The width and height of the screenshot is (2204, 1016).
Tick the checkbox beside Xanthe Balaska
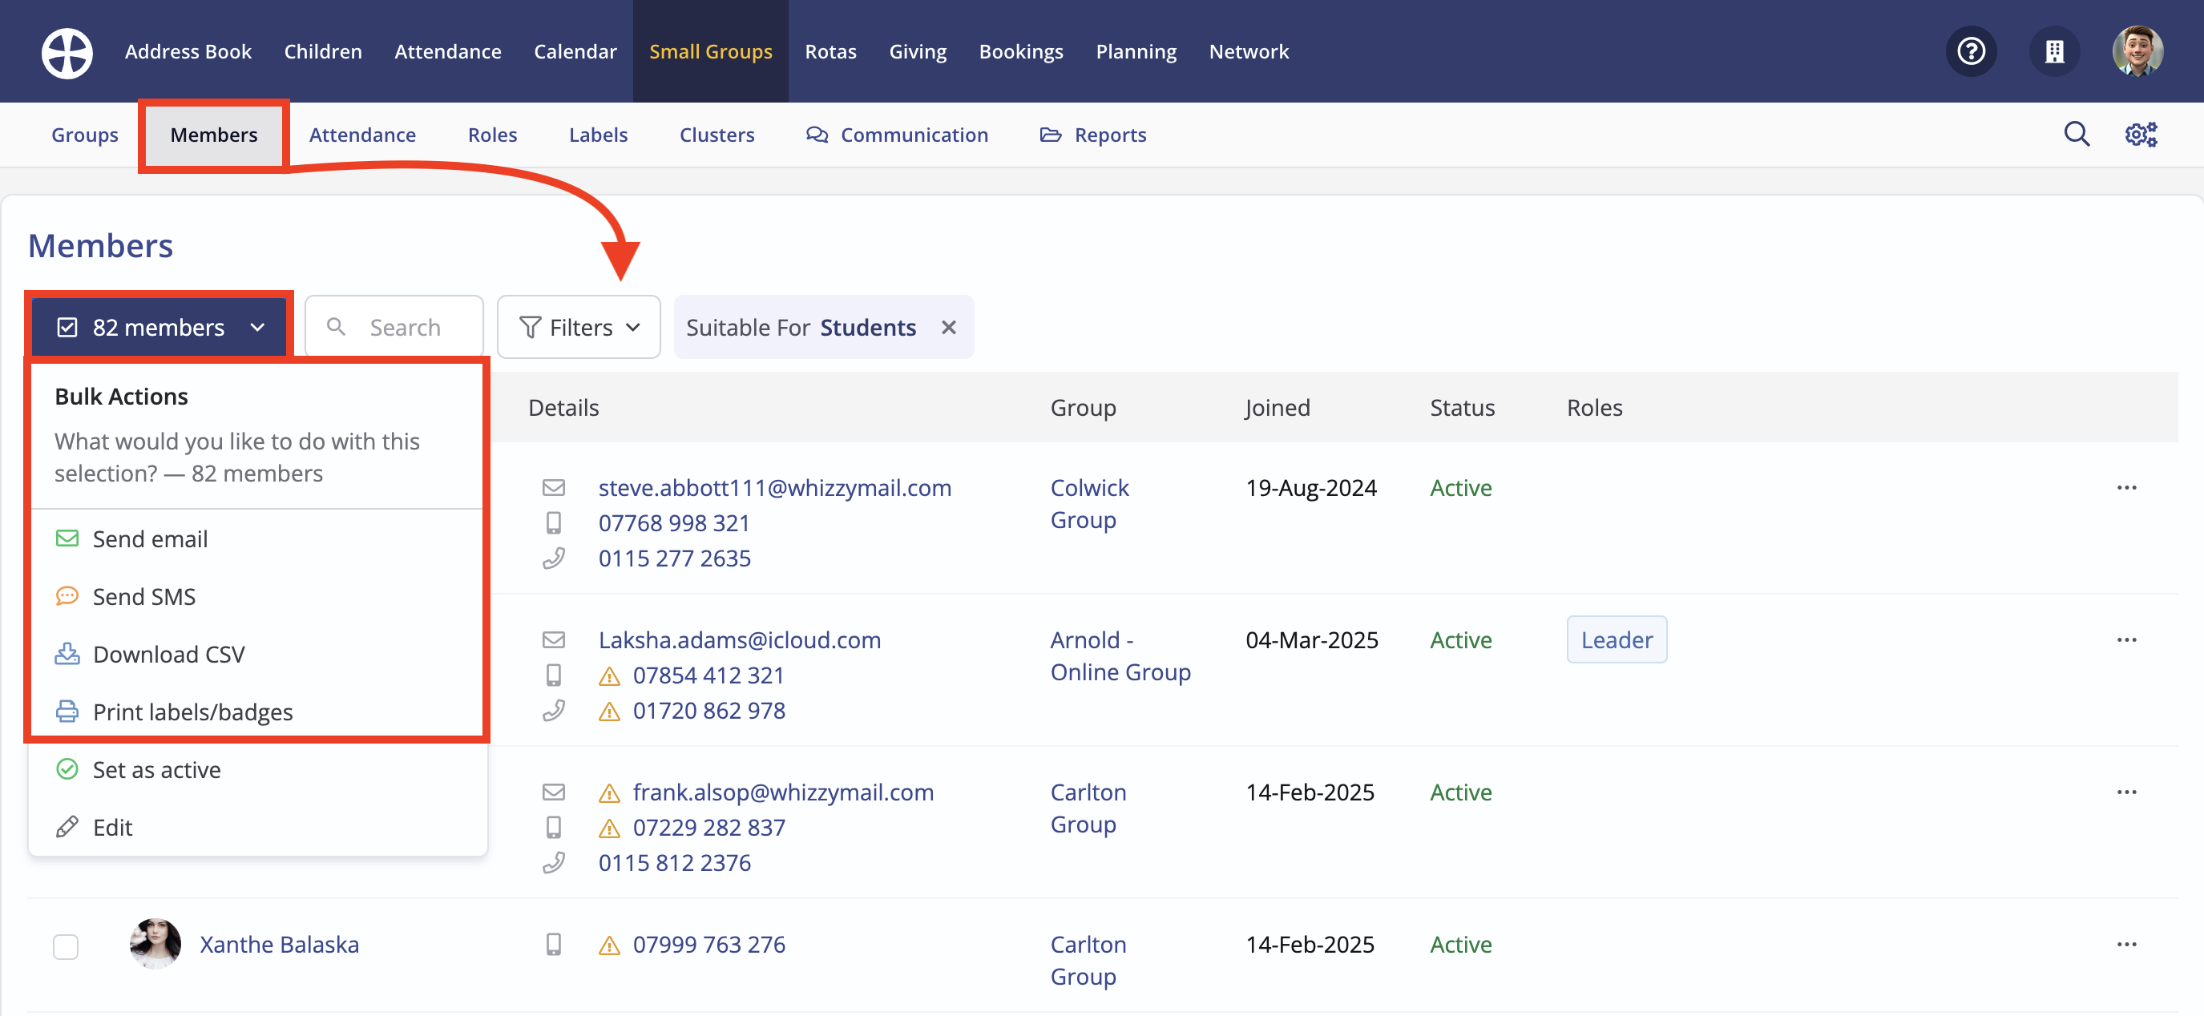point(66,945)
